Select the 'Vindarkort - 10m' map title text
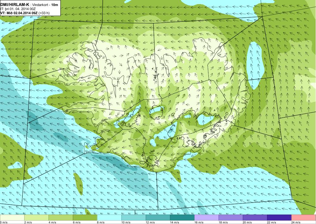Viewport: 316px width, 224px height. coord(45,5)
